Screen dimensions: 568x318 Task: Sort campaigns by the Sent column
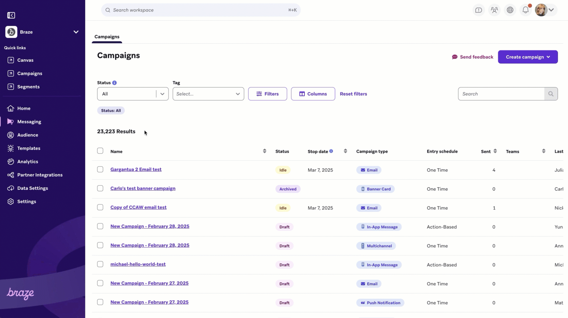pos(495,151)
